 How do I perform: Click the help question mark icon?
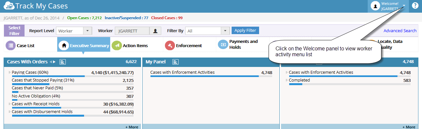[415, 6]
